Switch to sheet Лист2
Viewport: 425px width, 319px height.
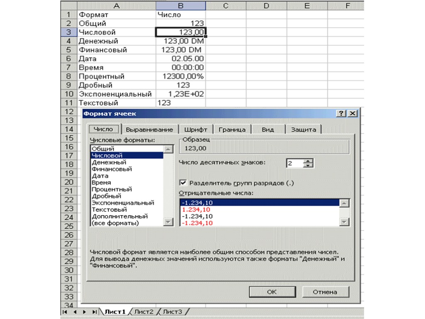click(144, 312)
